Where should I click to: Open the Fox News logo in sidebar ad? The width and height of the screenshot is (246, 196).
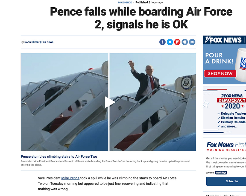223,40
